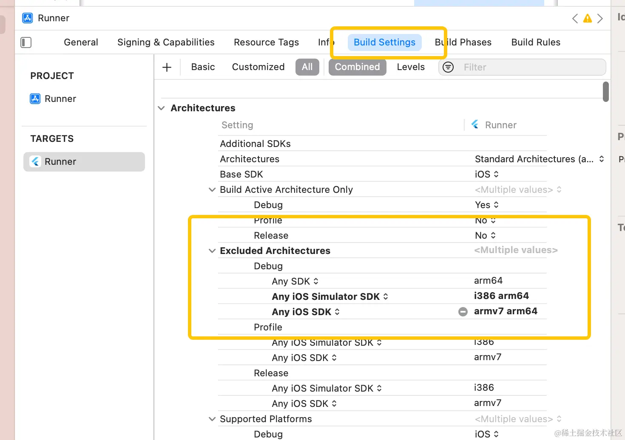Open the Build Rules tab

pos(536,42)
